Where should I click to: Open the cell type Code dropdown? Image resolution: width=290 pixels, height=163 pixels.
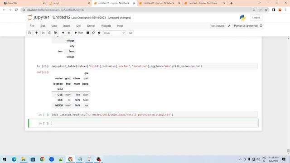point(114,33)
